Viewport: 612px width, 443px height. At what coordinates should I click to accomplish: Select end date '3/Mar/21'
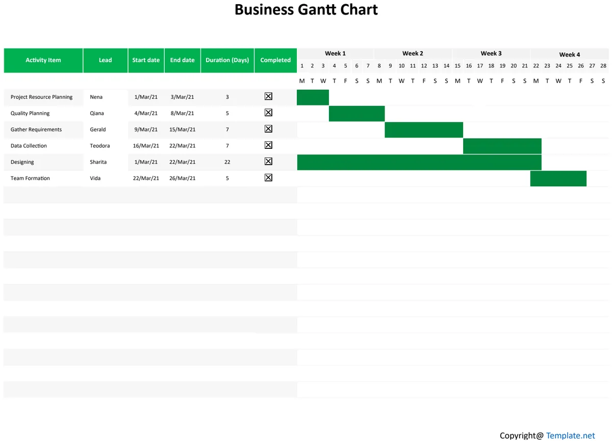pos(183,97)
